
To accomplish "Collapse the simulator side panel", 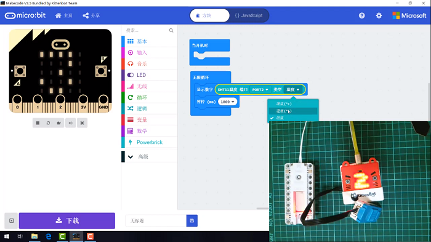I will point(11,220).
